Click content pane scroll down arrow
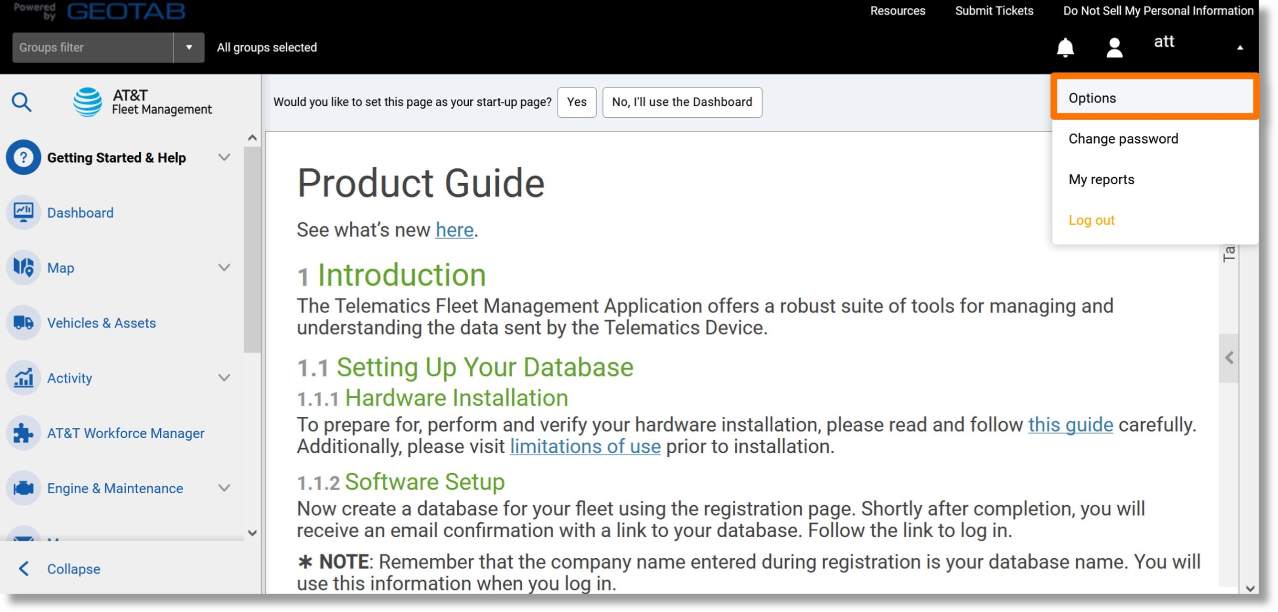Viewport: 1278px width, 612px height. coord(1250,588)
